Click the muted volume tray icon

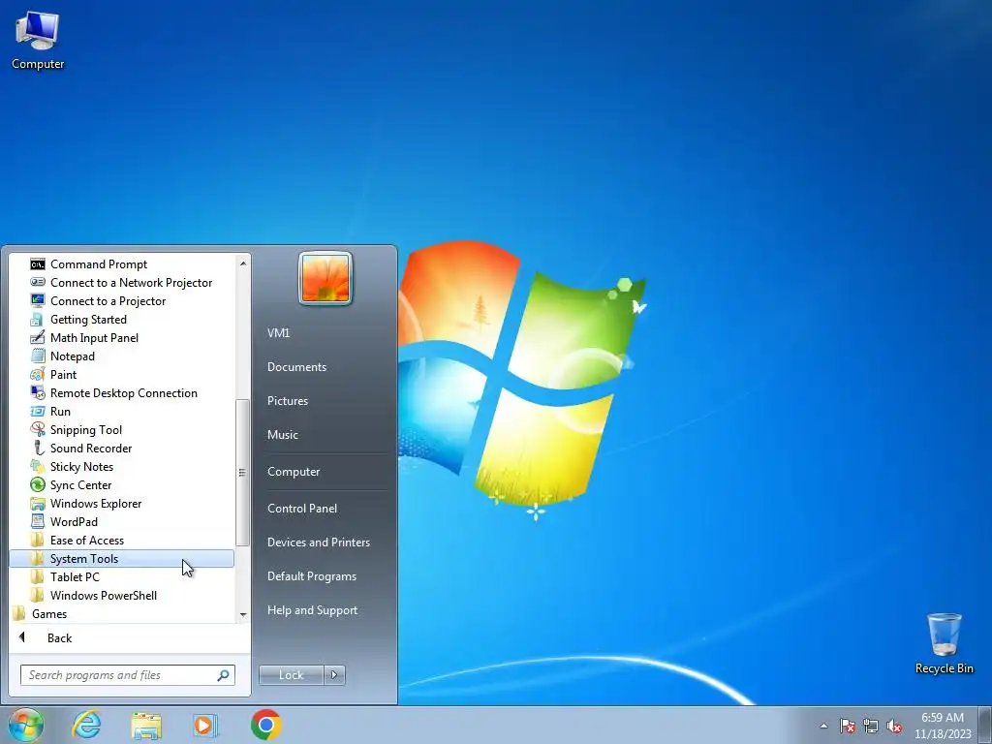[x=894, y=726]
